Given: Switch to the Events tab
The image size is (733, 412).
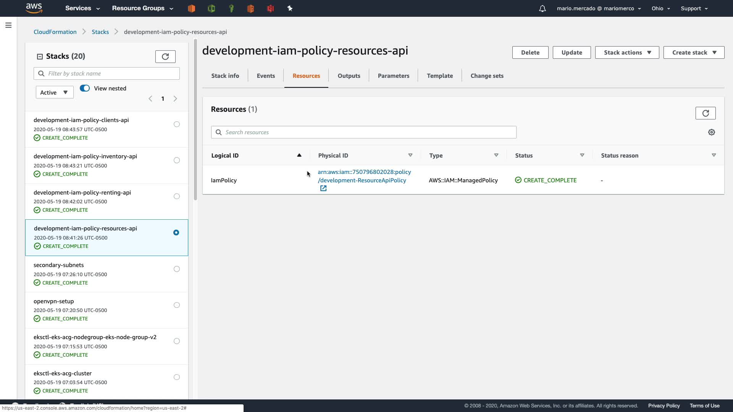Looking at the screenshot, I should coord(266,76).
